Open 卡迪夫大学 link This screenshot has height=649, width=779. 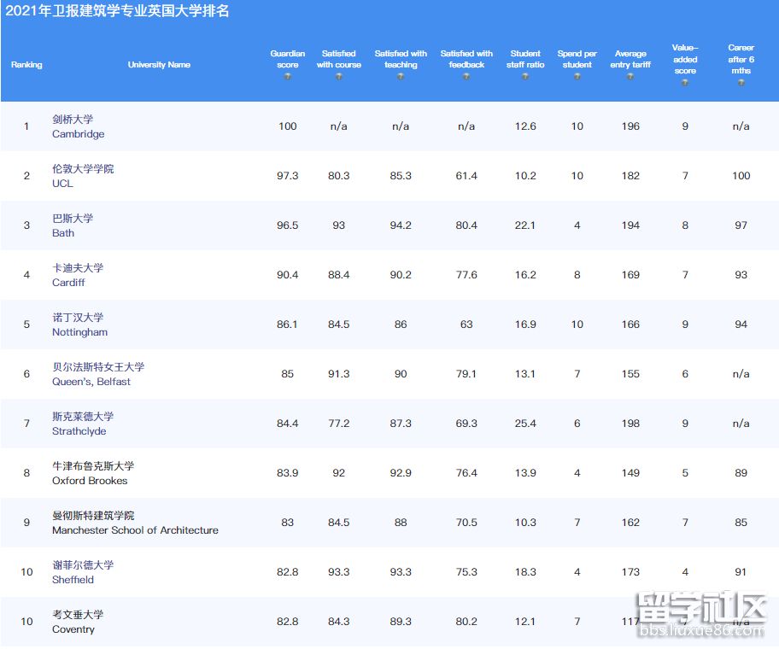coord(78,267)
